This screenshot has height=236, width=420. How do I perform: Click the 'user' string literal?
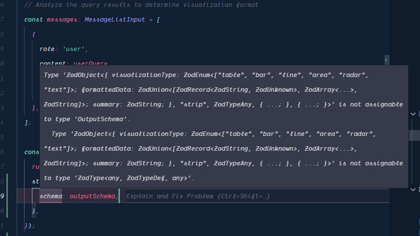pos(75,49)
